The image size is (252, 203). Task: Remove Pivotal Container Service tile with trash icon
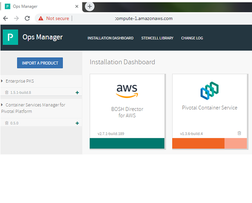click(x=239, y=133)
